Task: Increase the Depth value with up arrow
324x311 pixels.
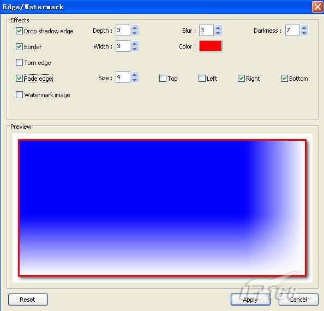Action: click(x=135, y=28)
